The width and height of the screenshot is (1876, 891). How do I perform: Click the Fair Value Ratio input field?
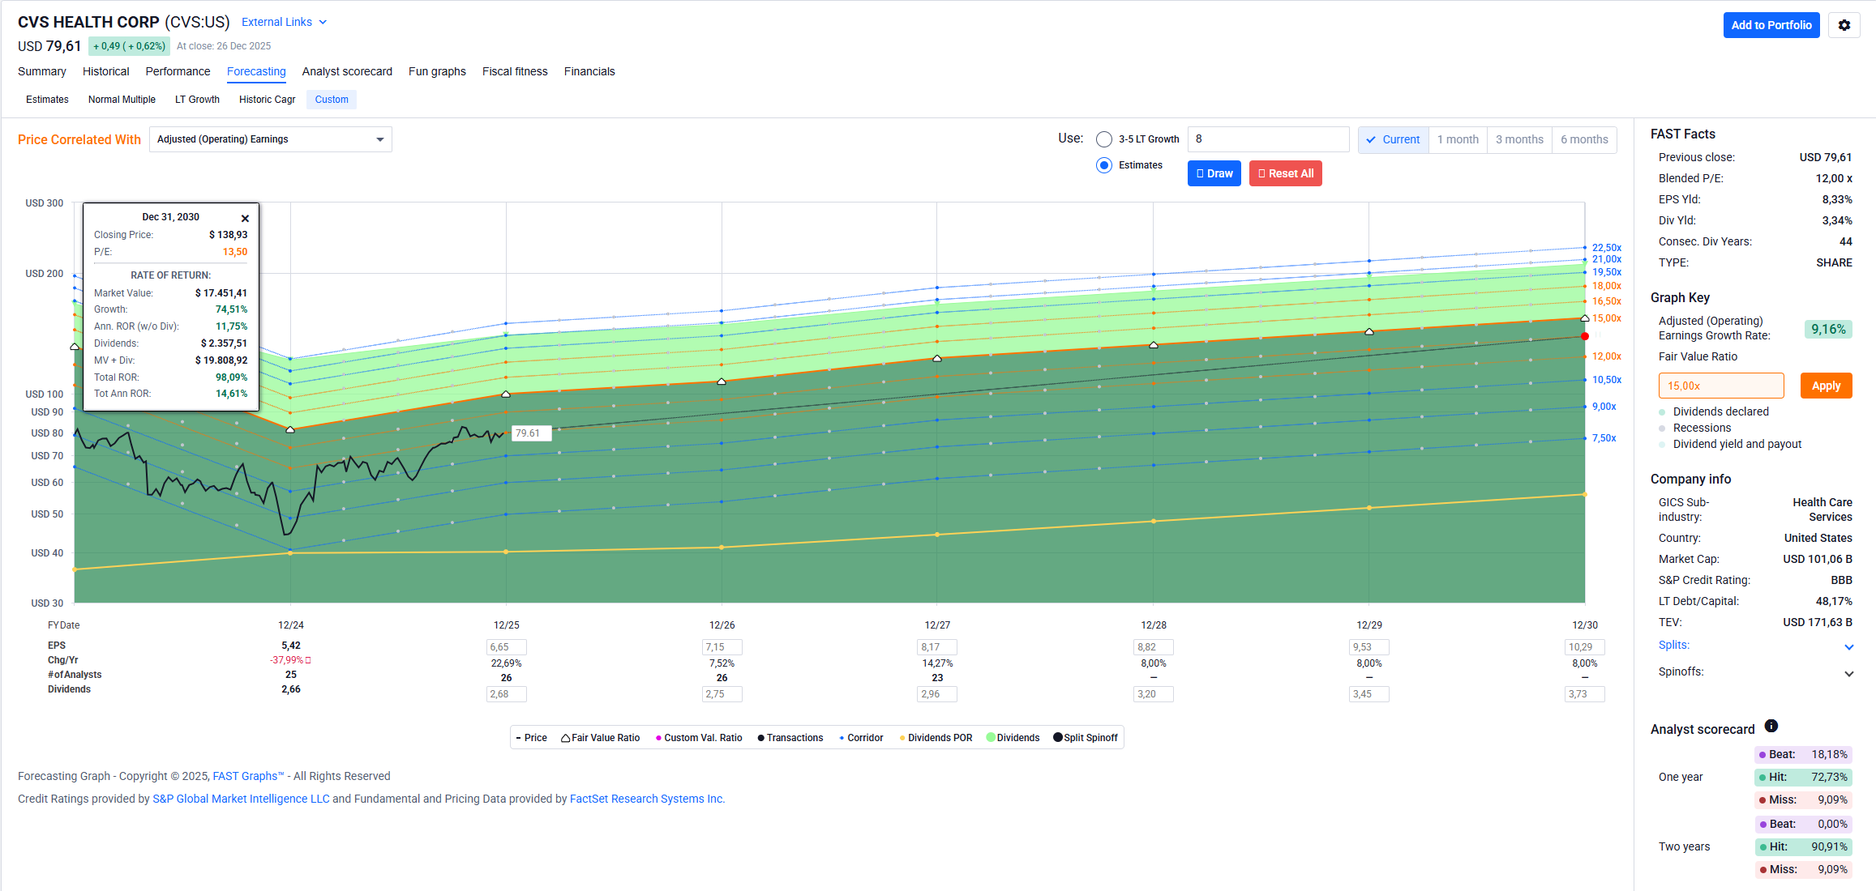click(x=1720, y=386)
